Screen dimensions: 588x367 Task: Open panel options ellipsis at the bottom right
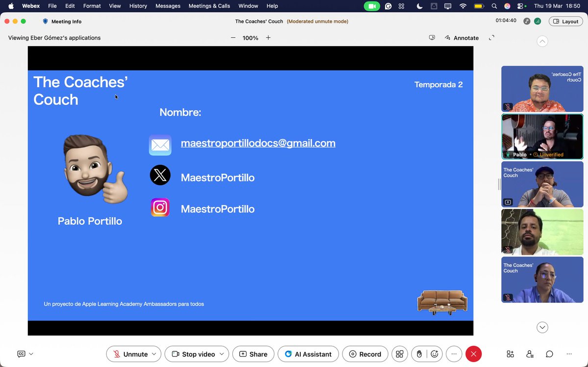(x=569, y=354)
